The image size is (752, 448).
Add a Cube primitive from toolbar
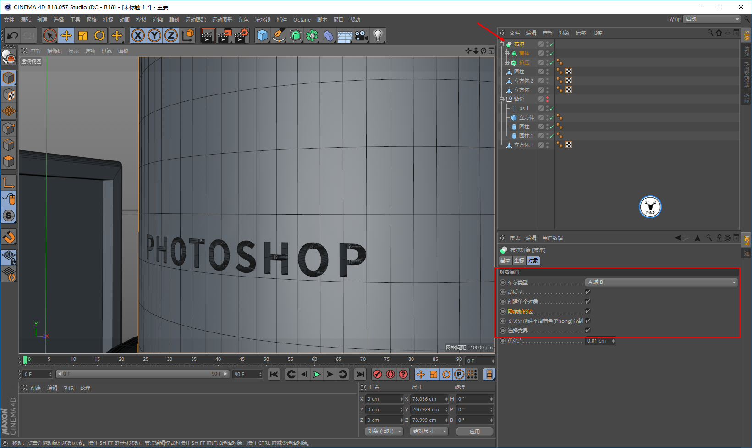pos(263,35)
